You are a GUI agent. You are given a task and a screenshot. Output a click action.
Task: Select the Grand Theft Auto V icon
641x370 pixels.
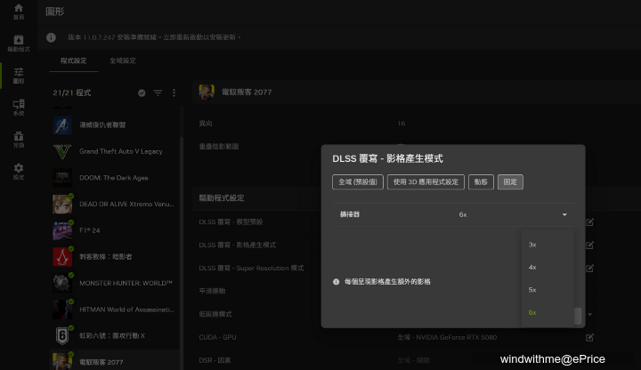pyautogui.click(x=62, y=151)
